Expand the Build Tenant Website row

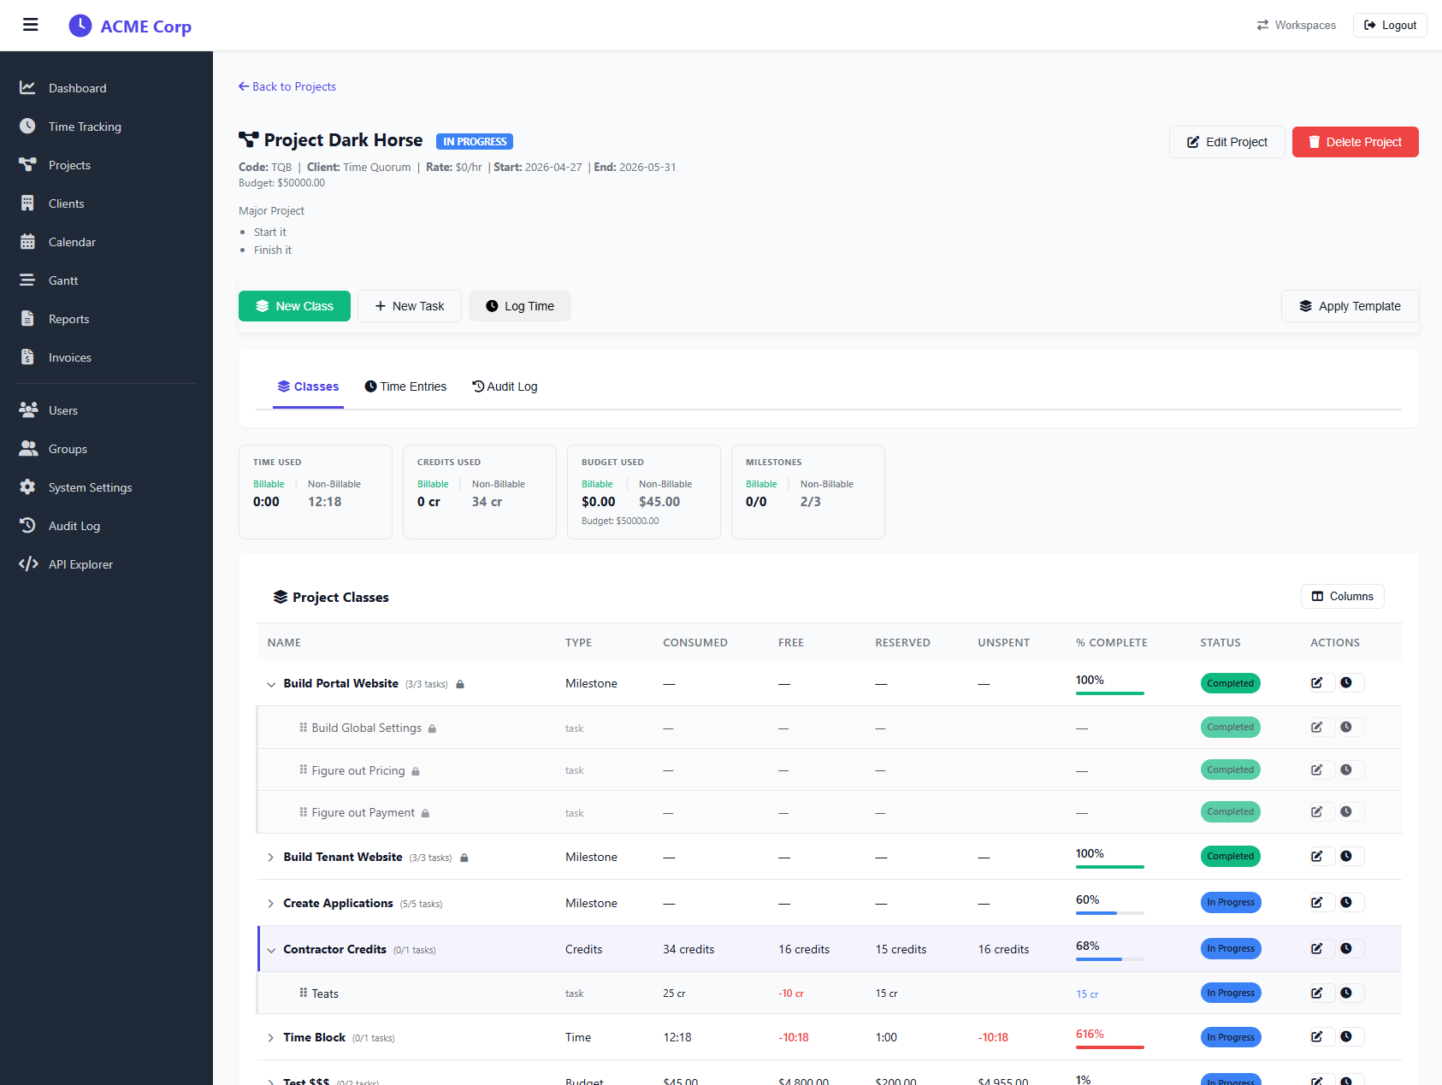[x=271, y=858]
